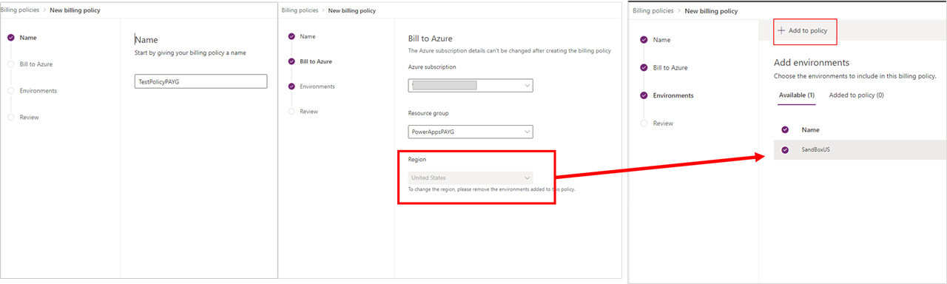Screen dimensions: 947x284
Task: Select Environments step in middle panel
Action: (317, 87)
